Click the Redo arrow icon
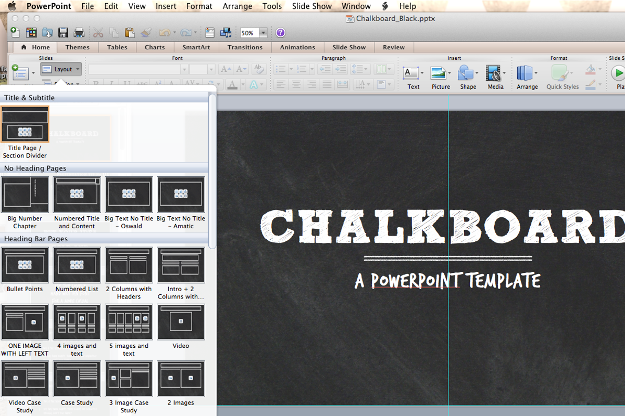The height and width of the screenshot is (416, 625). (x=185, y=33)
